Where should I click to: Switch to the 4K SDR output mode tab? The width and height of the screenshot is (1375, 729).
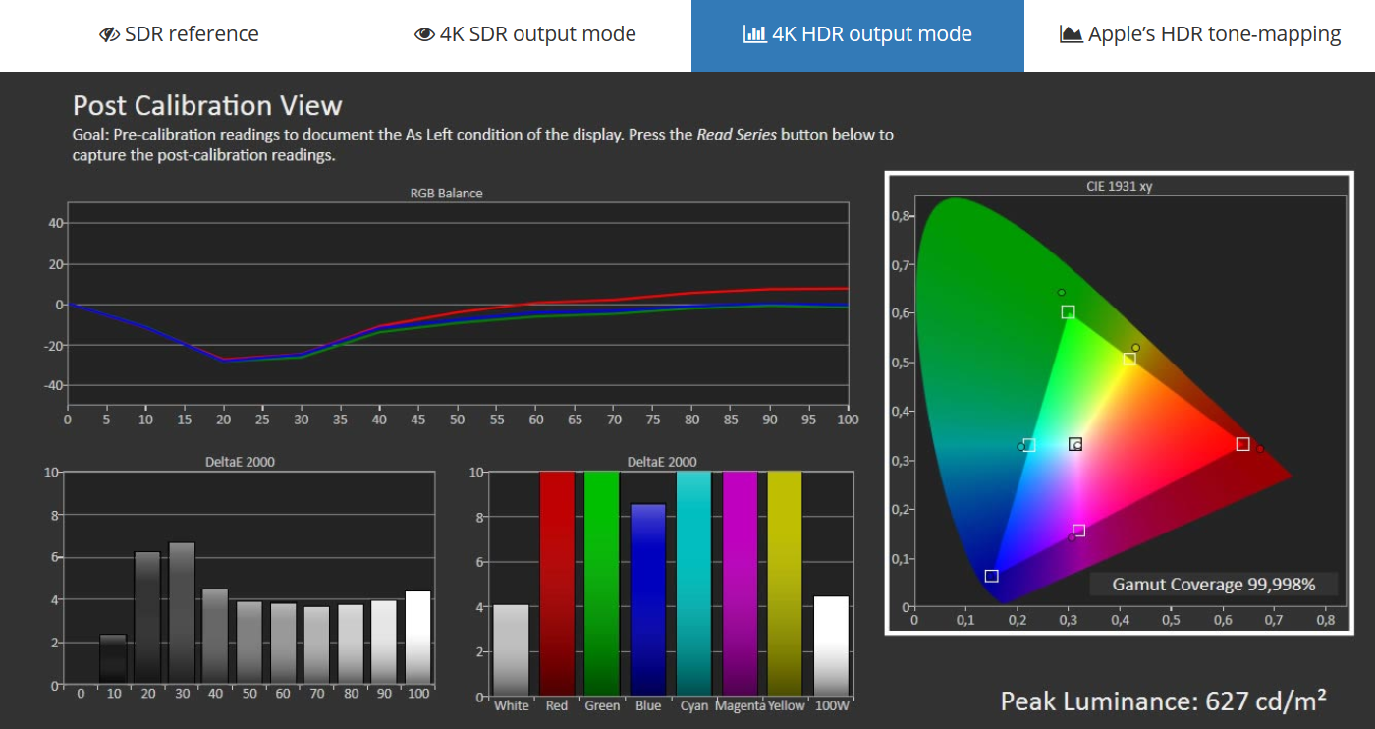pos(525,35)
